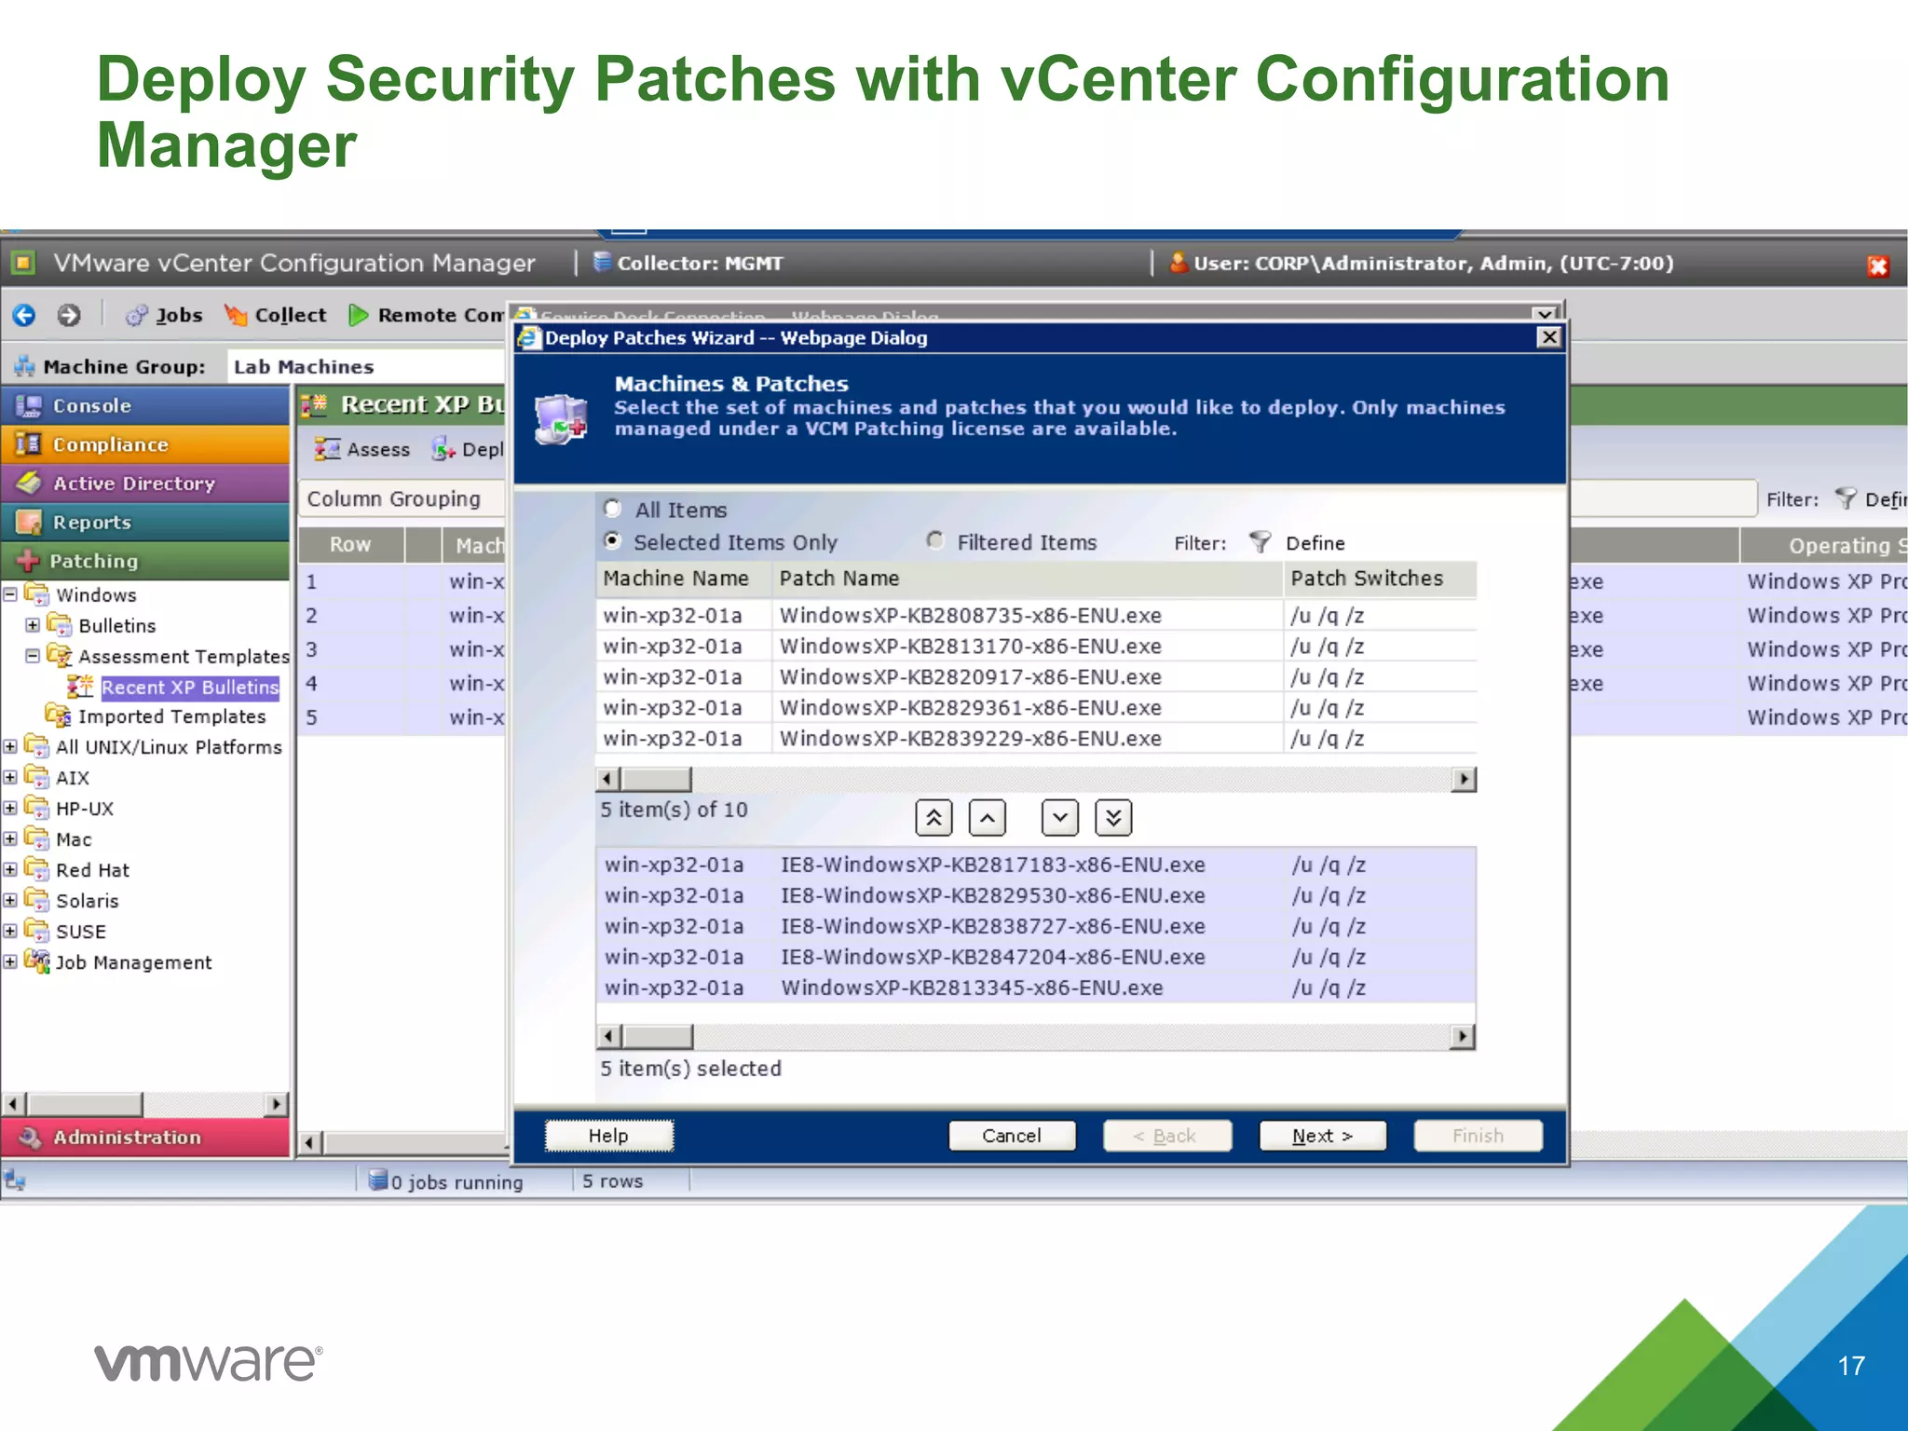
Task: Move all items down double-arrow button
Action: coord(1113,818)
